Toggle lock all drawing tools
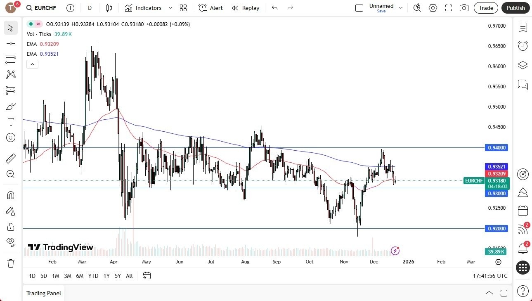 point(11,227)
